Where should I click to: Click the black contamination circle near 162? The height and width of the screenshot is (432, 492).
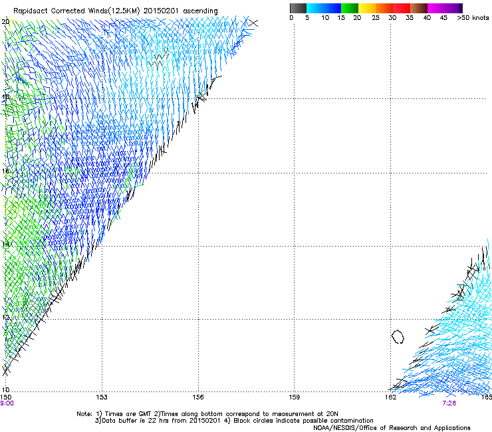(398, 336)
